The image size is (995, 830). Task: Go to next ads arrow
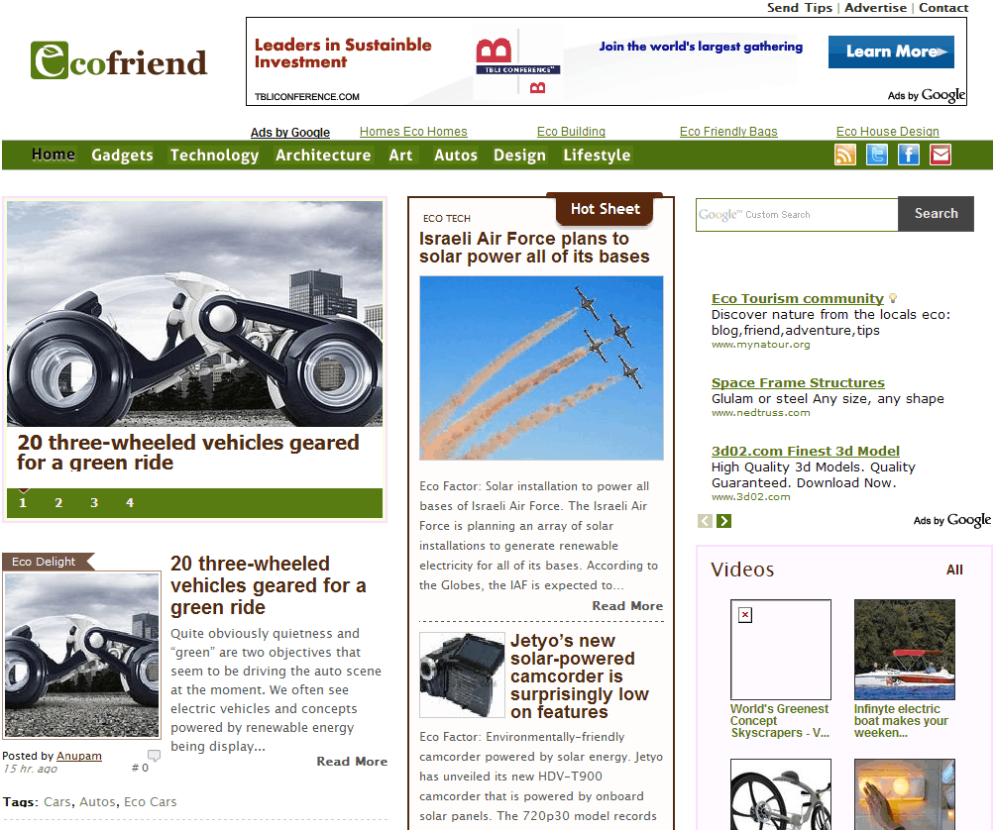point(724,521)
